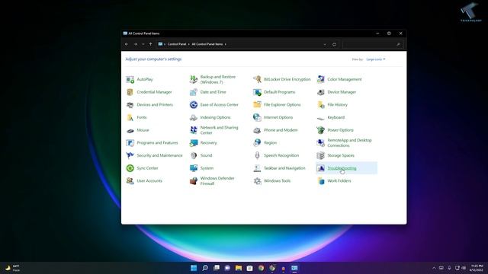Expand the chevron after 'Control Panel' breadcrumb

pyautogui.click(x=189, y=44)
